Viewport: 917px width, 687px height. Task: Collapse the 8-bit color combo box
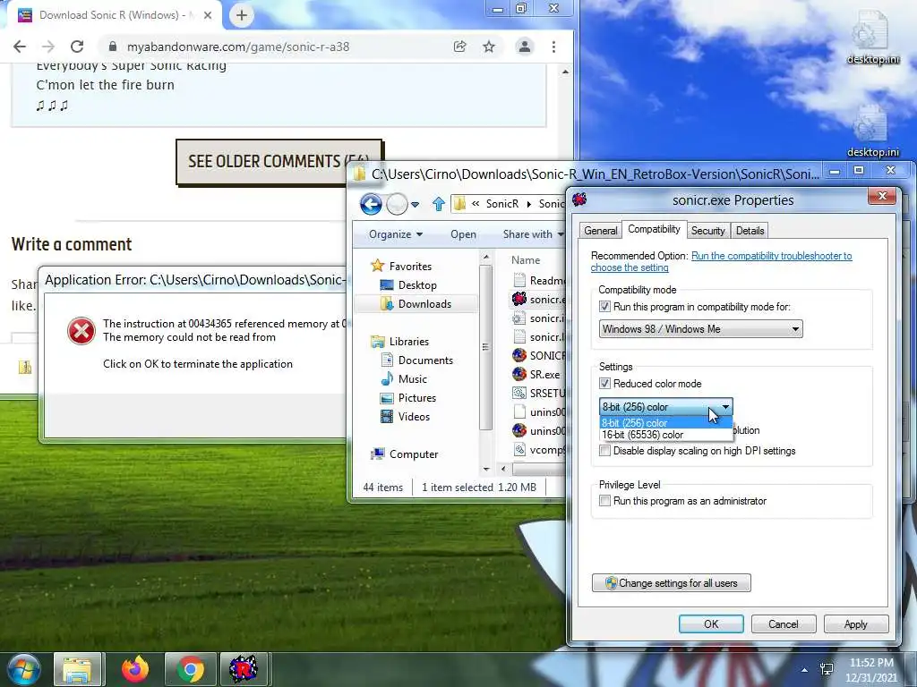point(725,407)
